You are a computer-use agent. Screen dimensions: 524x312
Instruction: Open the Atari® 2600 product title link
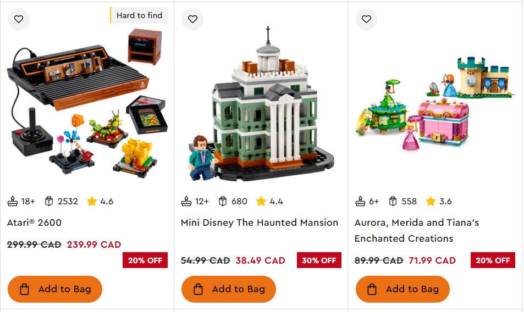[34, 222]
